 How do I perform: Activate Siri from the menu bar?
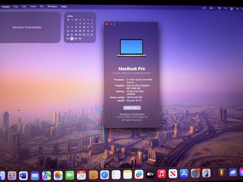tap(238, 9)
